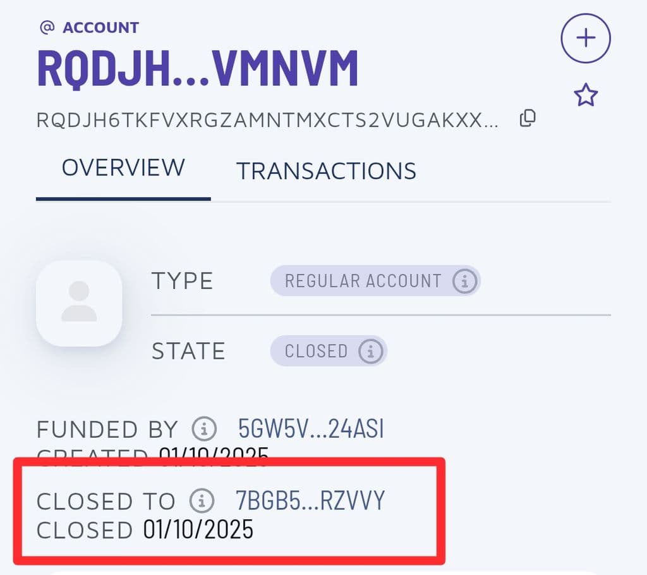Open info icon beside Regular Account
647x575 pixels.
(x=464, y=281)
